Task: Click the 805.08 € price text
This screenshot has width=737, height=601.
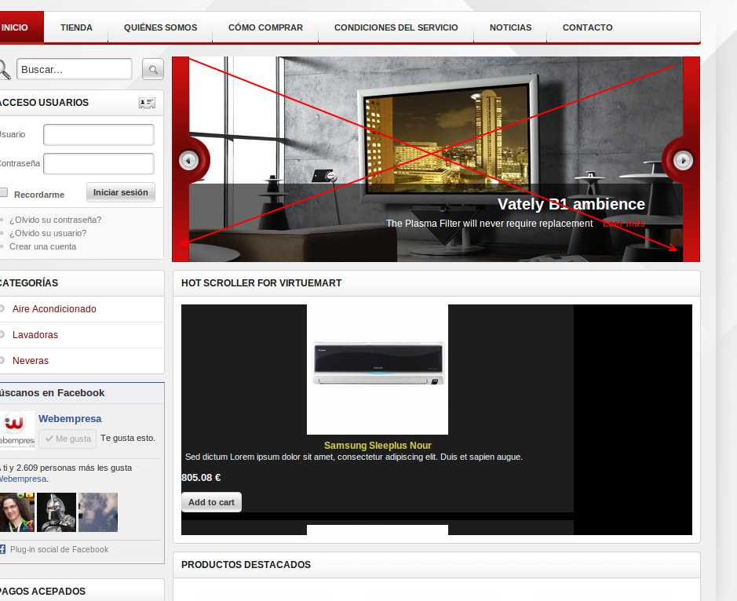Action: pos(201,477)
